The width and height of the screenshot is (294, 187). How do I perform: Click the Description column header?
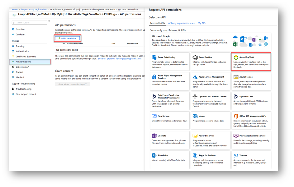click(x=132, y=43)
